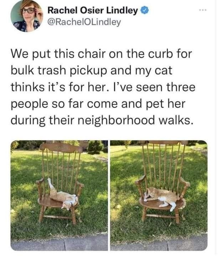Click the blue verified badge
The width and height of the screenshot is (218, 256).
(x=145, y=11)
